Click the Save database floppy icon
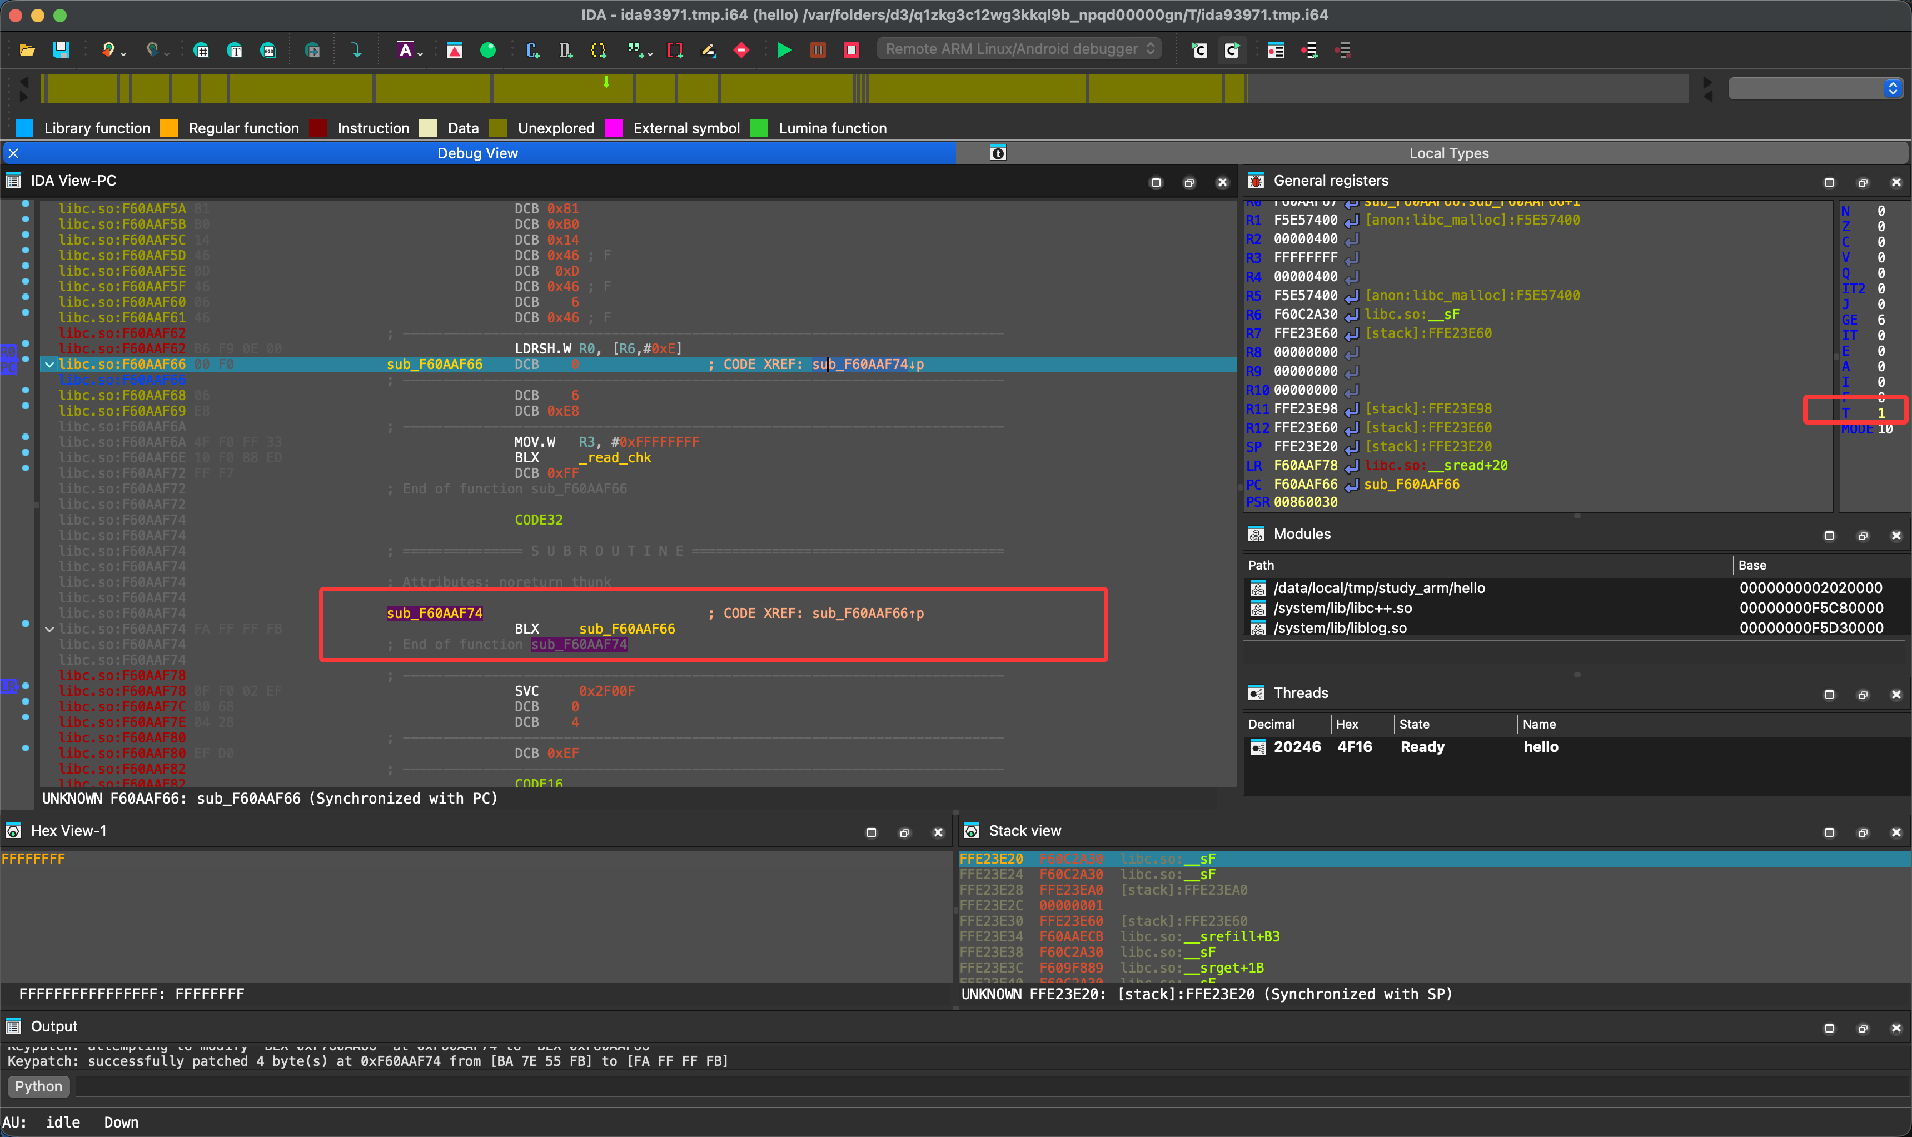This screenshot has width=1912, height=1137. tap(61, 51)
